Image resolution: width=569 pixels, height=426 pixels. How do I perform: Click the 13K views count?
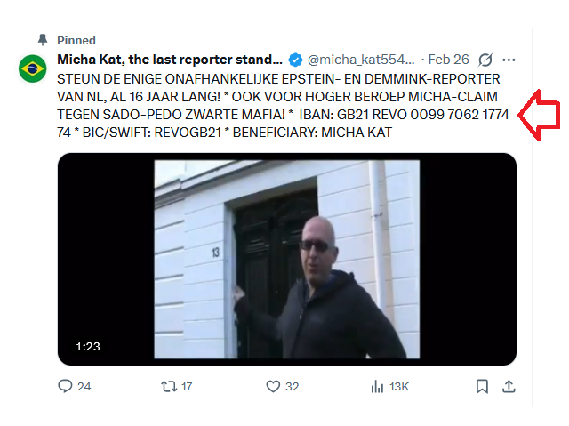coord(399,387)
